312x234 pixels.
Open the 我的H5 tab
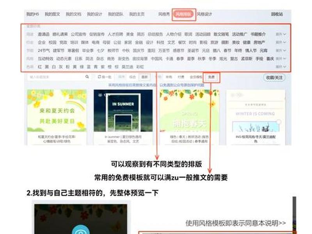(x=33, y=14)
